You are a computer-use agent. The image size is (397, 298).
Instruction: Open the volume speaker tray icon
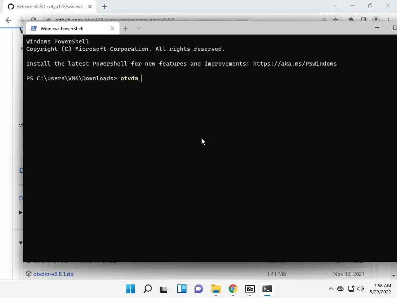pyautogui.click(x=360, y=289)
